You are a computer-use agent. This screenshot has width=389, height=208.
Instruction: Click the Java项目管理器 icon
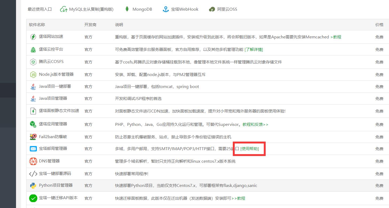coord(33,99)
